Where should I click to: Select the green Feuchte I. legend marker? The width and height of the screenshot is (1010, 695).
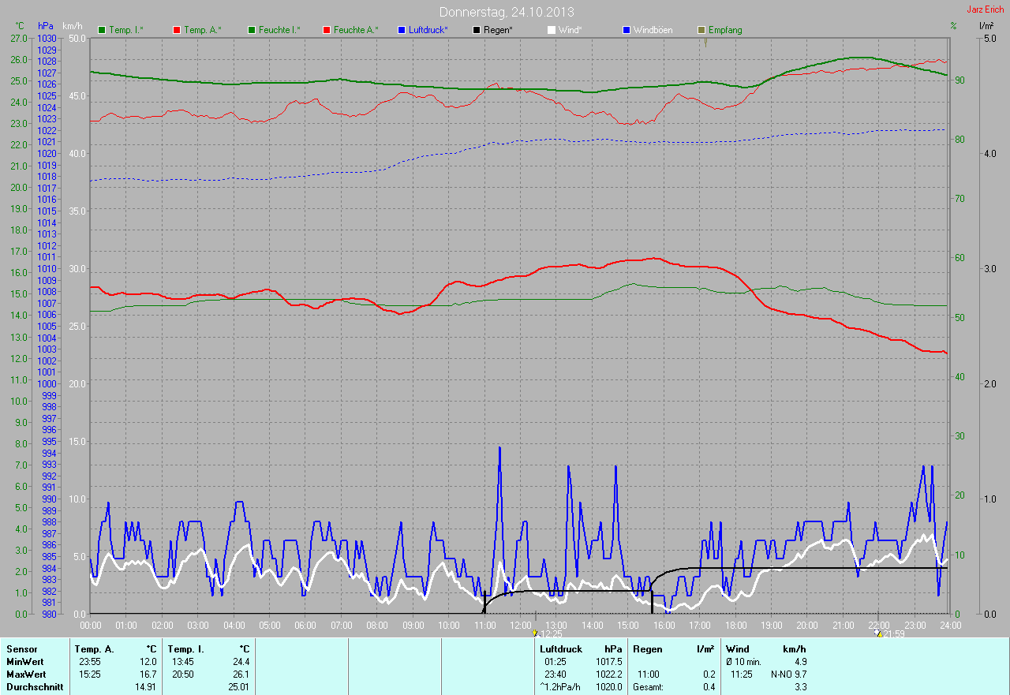[x=252, y=30]
